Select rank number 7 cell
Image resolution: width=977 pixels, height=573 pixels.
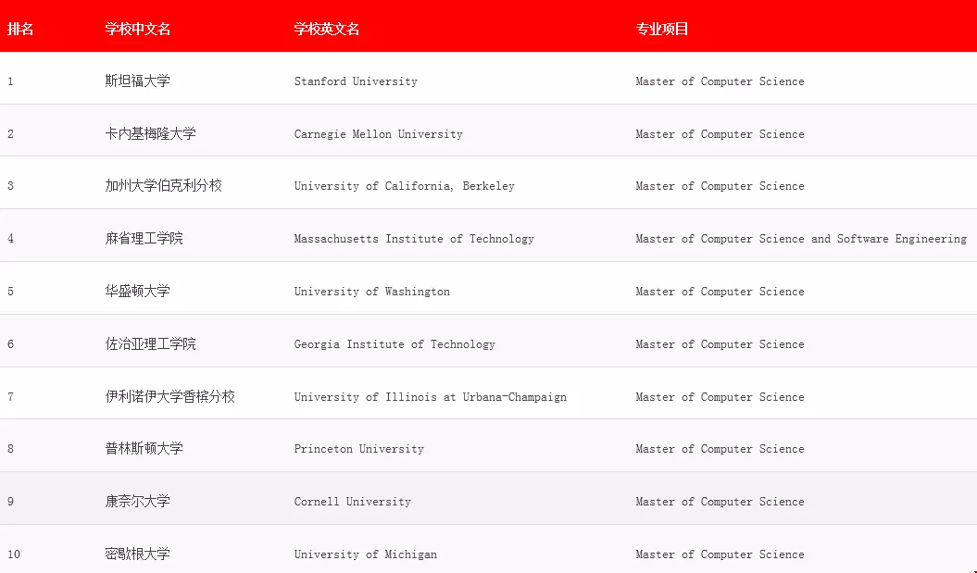pos(10,397)
